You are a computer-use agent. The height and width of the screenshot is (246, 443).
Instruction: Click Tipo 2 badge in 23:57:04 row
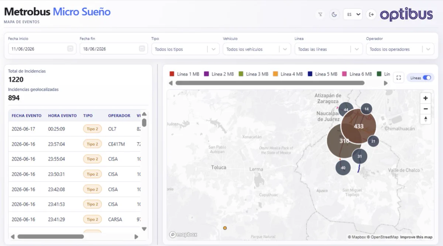coord(92,144)
